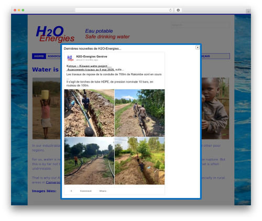Focus the Search input field
Image resolution: width=262 pixels, height=221 pixels.
(200, 25)
